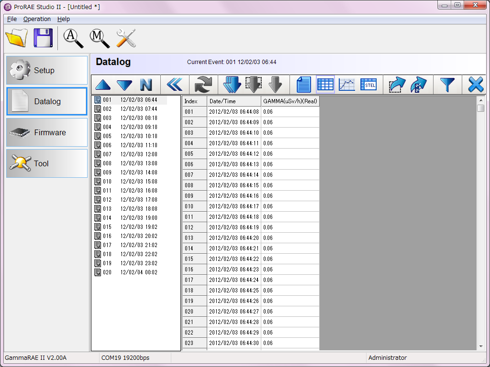Click 'GammaRAE II V2.00A' in the status bar
The height and width of the screenshot is (367, 490).
pos(35,357)
